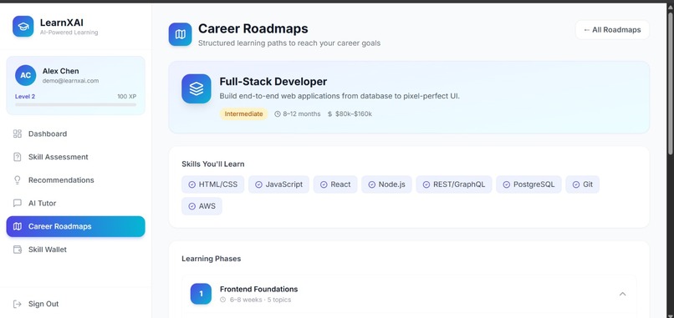Open the AI Tutor section
This screenshot has width=674, height=318.
(75, 203)
